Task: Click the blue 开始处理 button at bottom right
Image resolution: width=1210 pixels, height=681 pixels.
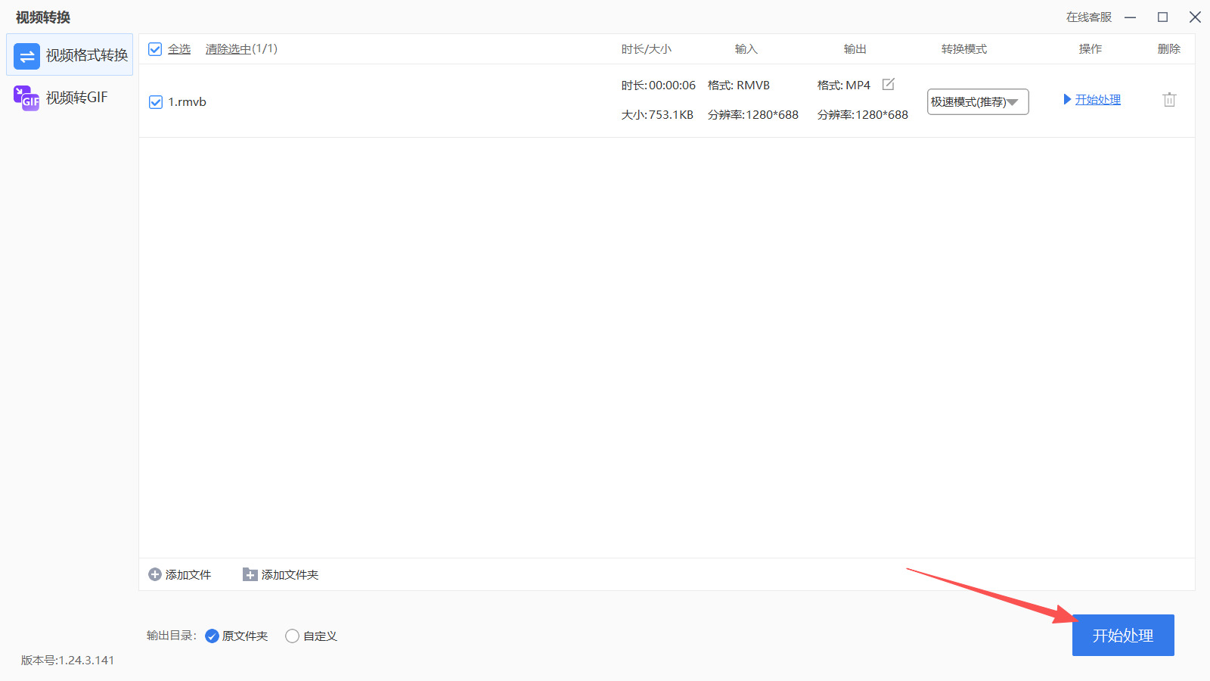Action: (x=1122, y=635)
